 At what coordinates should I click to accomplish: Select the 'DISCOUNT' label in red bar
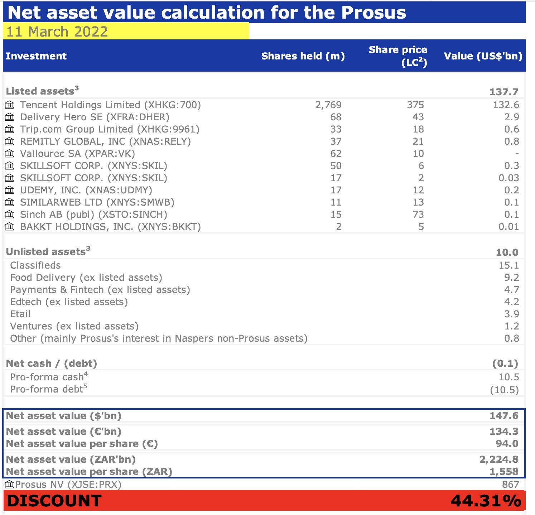coord(54,501)
